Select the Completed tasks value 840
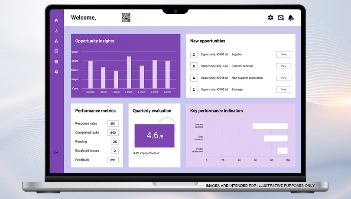This screenshot has width=351, height=199. click(x=113, y=133)
